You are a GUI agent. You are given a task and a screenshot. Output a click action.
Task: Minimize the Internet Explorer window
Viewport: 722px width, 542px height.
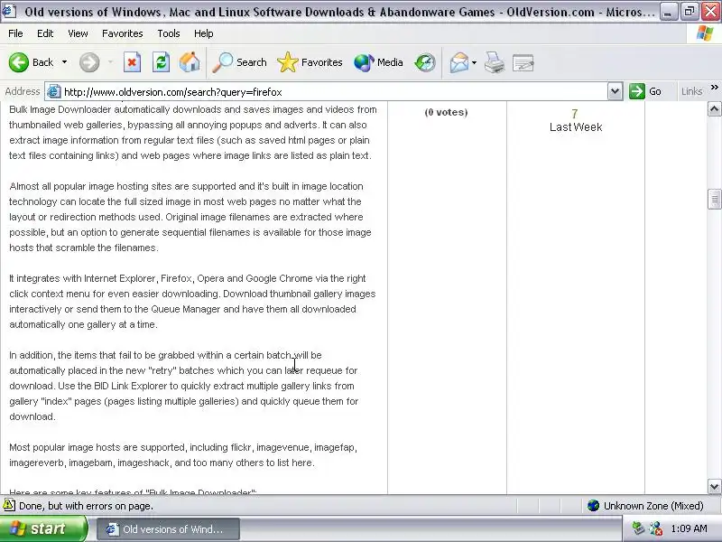(x=667, y=12)
